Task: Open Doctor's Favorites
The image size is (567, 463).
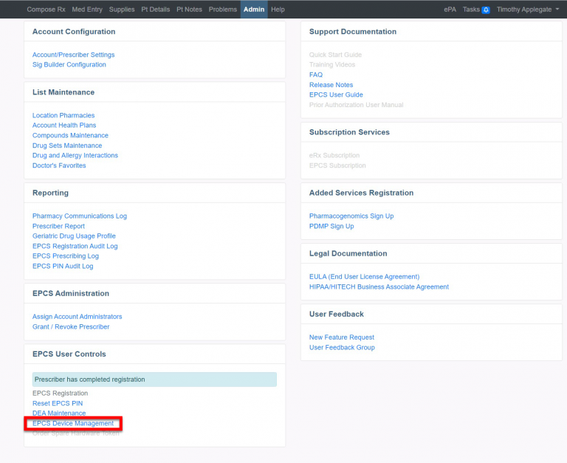Action: [59, 165]
